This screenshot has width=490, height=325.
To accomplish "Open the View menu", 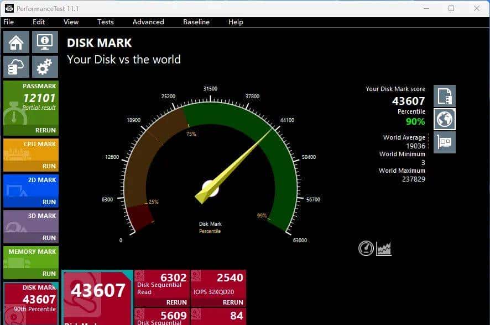I will coord(71,22).
